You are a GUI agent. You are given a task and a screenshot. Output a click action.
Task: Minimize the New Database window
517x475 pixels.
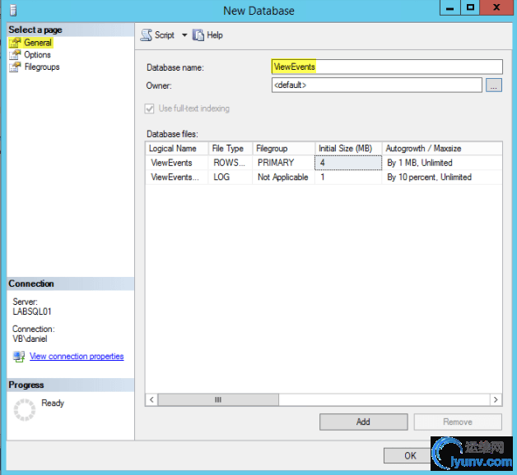(x=449, y=8)
